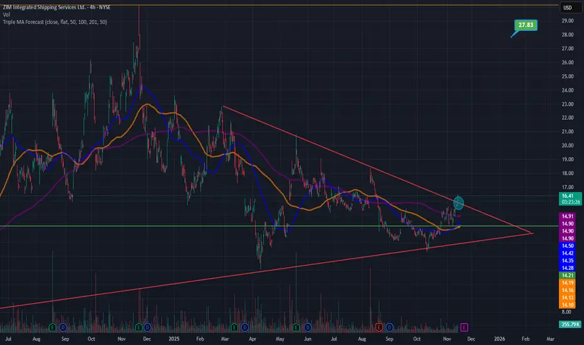Click the green E earnings marker before Jun 2025

point(296,327)
